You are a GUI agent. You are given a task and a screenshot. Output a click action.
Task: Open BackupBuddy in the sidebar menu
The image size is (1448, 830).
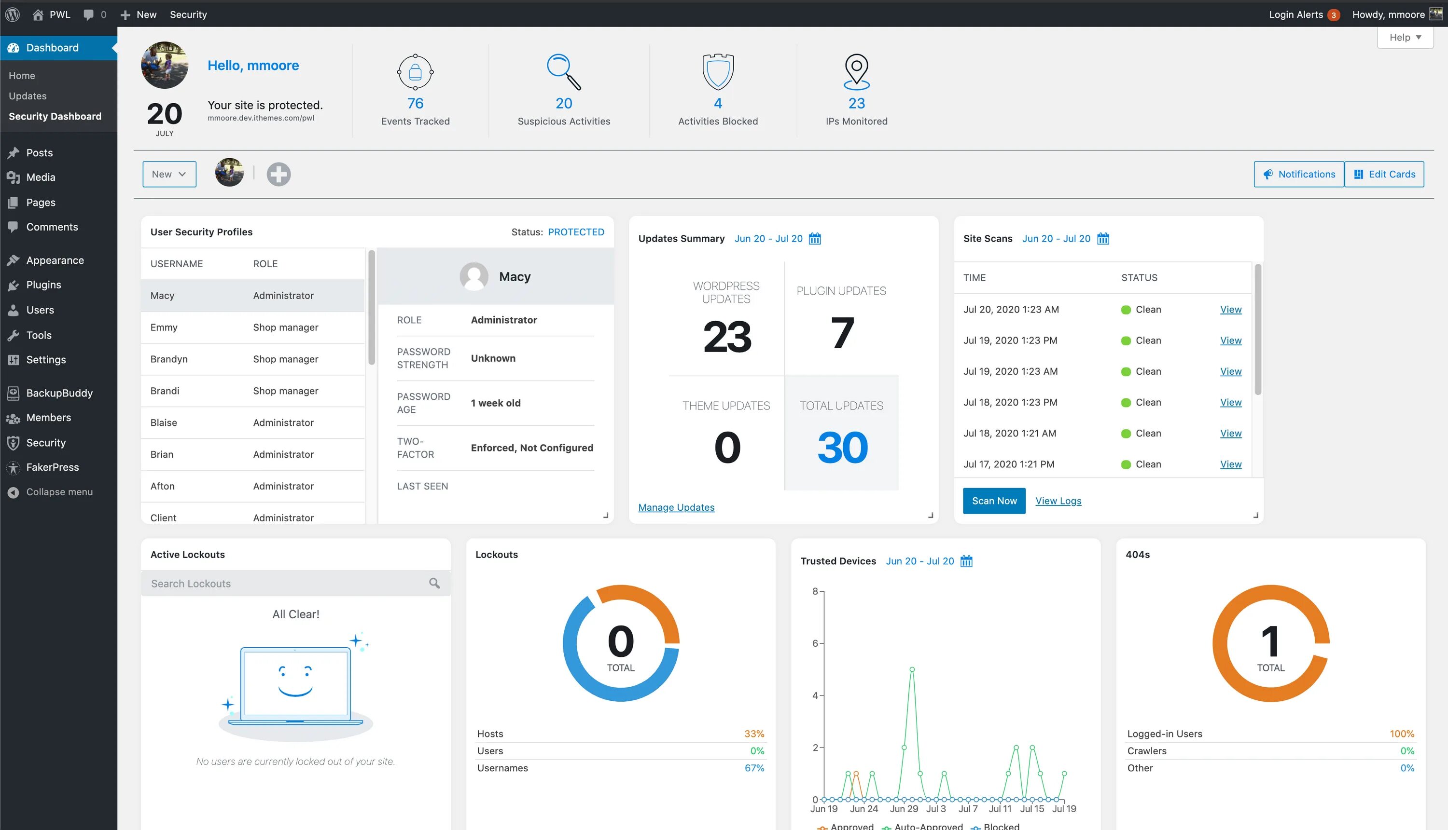click(59, 394)
